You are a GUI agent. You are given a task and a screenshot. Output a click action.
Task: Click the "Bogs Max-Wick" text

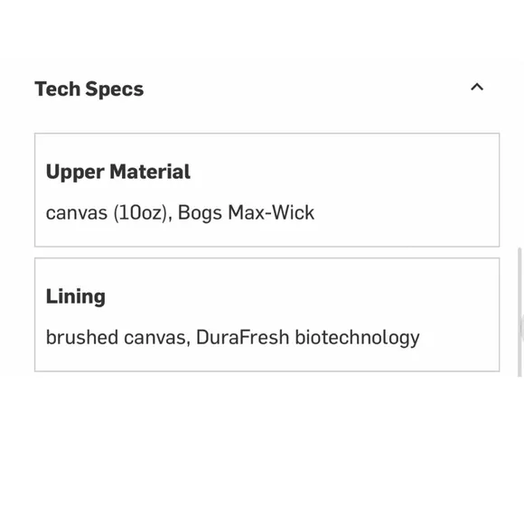tap(246, 212)
